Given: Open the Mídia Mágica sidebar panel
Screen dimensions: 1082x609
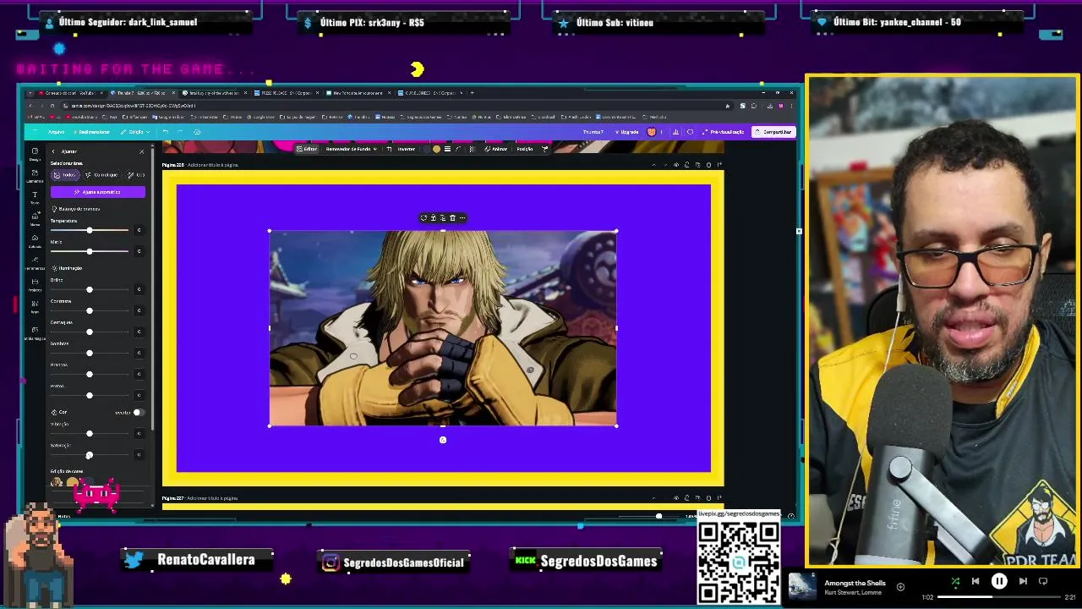Looking at the screenshot, I should [x=35, y=332].
